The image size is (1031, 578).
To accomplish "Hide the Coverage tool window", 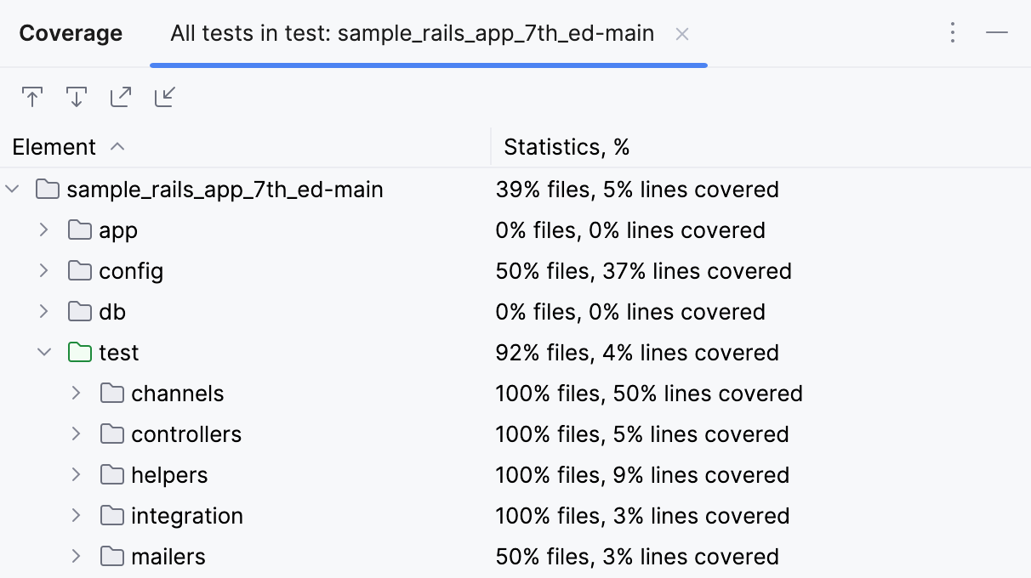I will point(997,32).
